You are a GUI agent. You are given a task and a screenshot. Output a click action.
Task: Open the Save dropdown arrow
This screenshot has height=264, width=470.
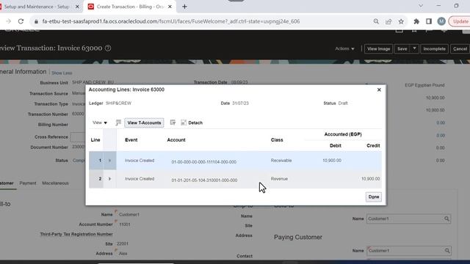click(x=414, y=48)
